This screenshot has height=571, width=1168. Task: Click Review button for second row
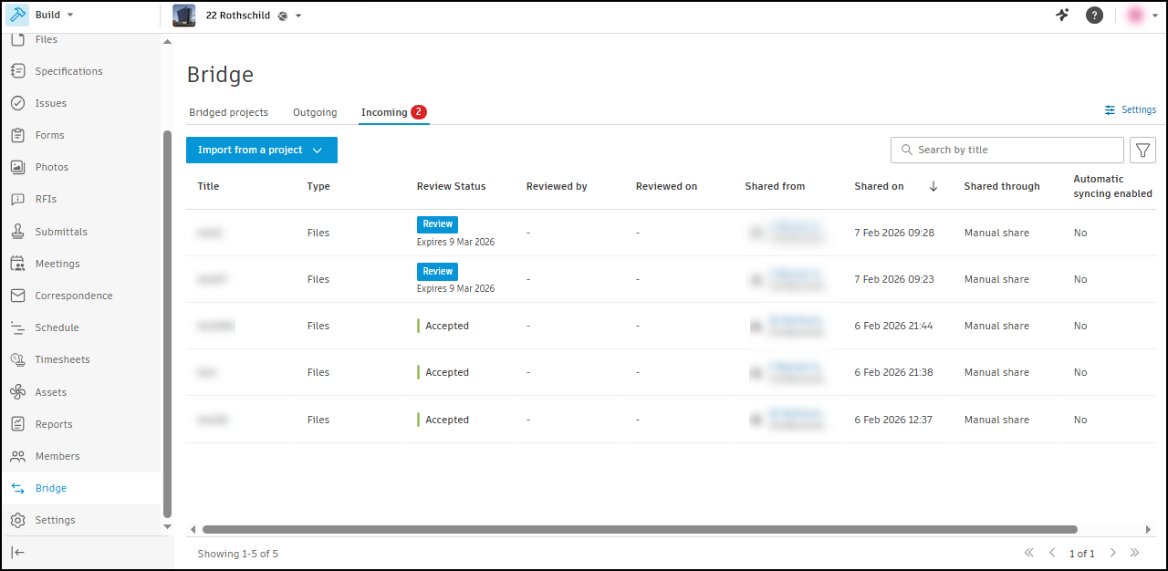pyautogui.click(x=438, y=271)
